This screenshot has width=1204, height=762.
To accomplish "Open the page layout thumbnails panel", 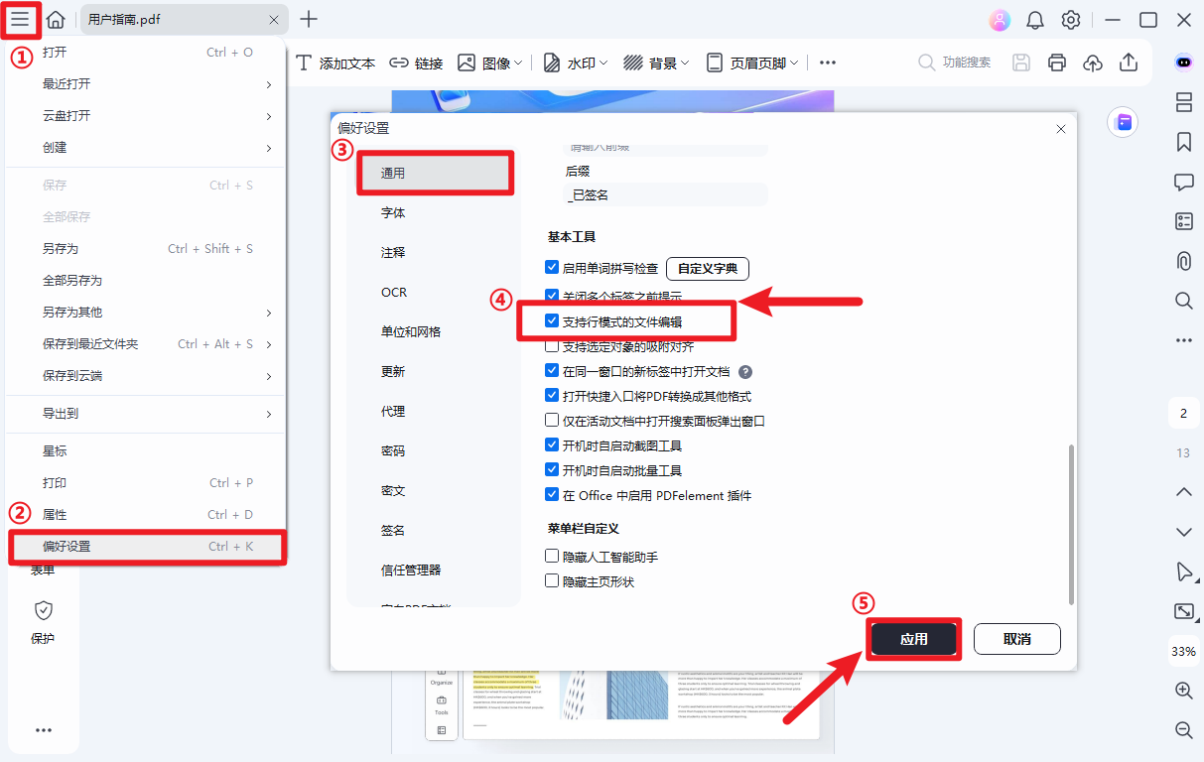I will coord(1183,102).
